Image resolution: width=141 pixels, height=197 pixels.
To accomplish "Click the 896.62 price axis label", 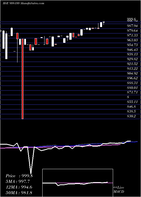I will coord(132,78).
